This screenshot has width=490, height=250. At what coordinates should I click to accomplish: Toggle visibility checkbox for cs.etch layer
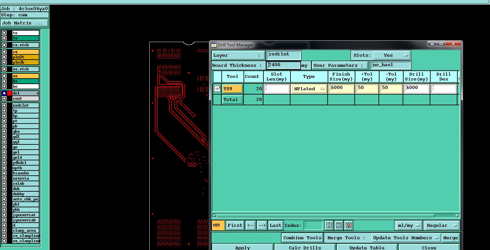(x=4, y=45)
